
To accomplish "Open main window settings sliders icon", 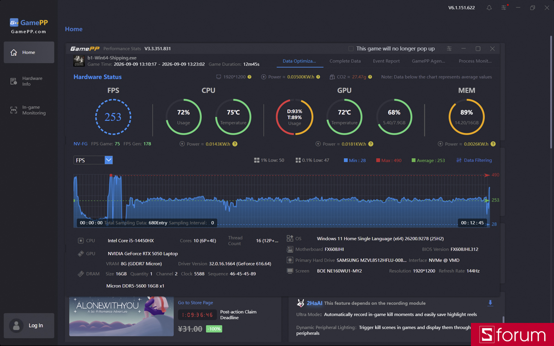I will [x=504, y=8].
